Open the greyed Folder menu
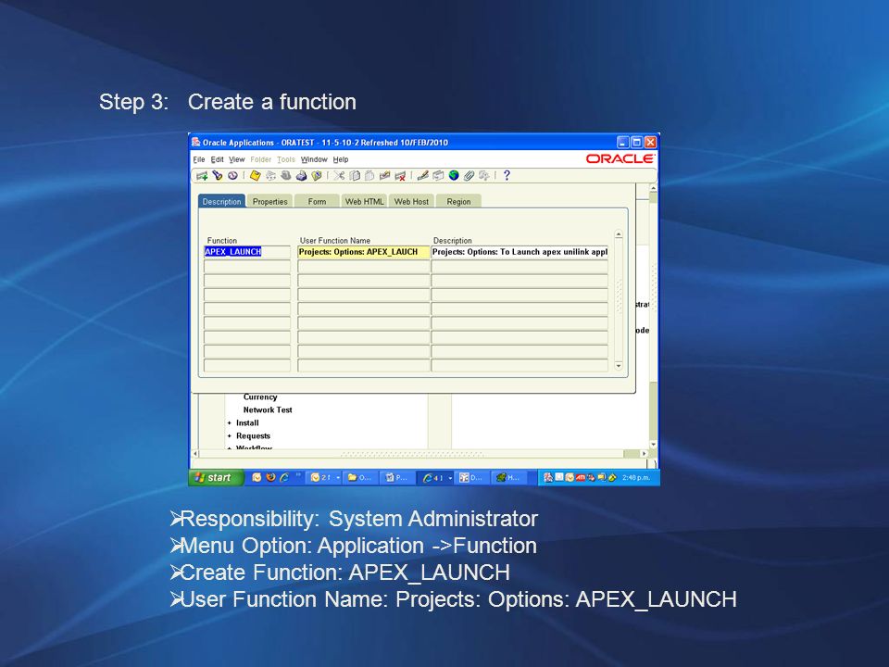This screenshot has width=889, height=667. pyautogui.click(x=261, y=159)
